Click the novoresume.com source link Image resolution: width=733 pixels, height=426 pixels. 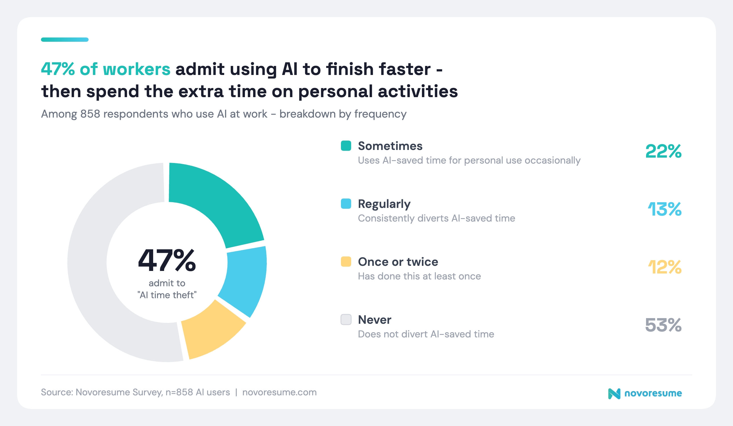pos(279,392)
